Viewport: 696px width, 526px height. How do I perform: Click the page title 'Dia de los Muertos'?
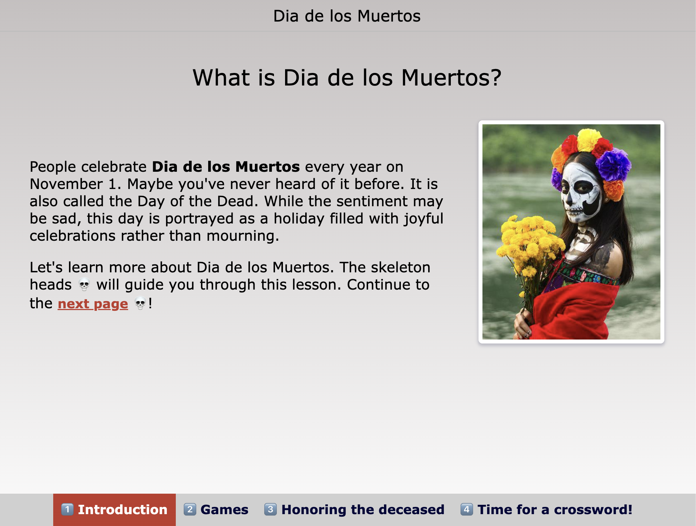coord(347,16)
